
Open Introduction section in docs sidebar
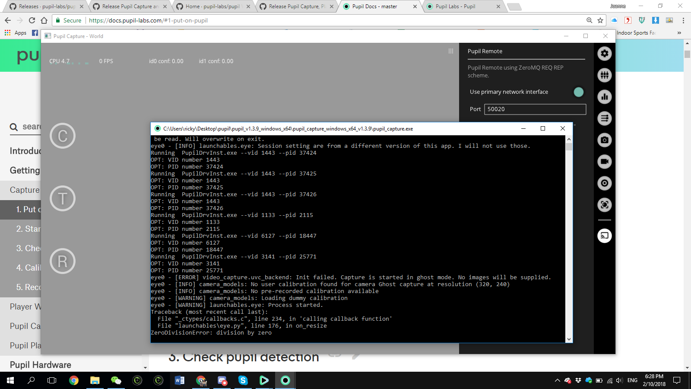coord(26,151)
